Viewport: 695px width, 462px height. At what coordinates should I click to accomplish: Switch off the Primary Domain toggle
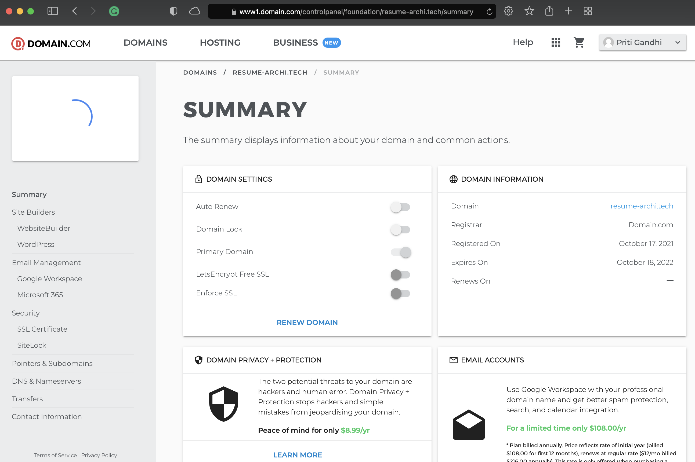coord(401,252)
